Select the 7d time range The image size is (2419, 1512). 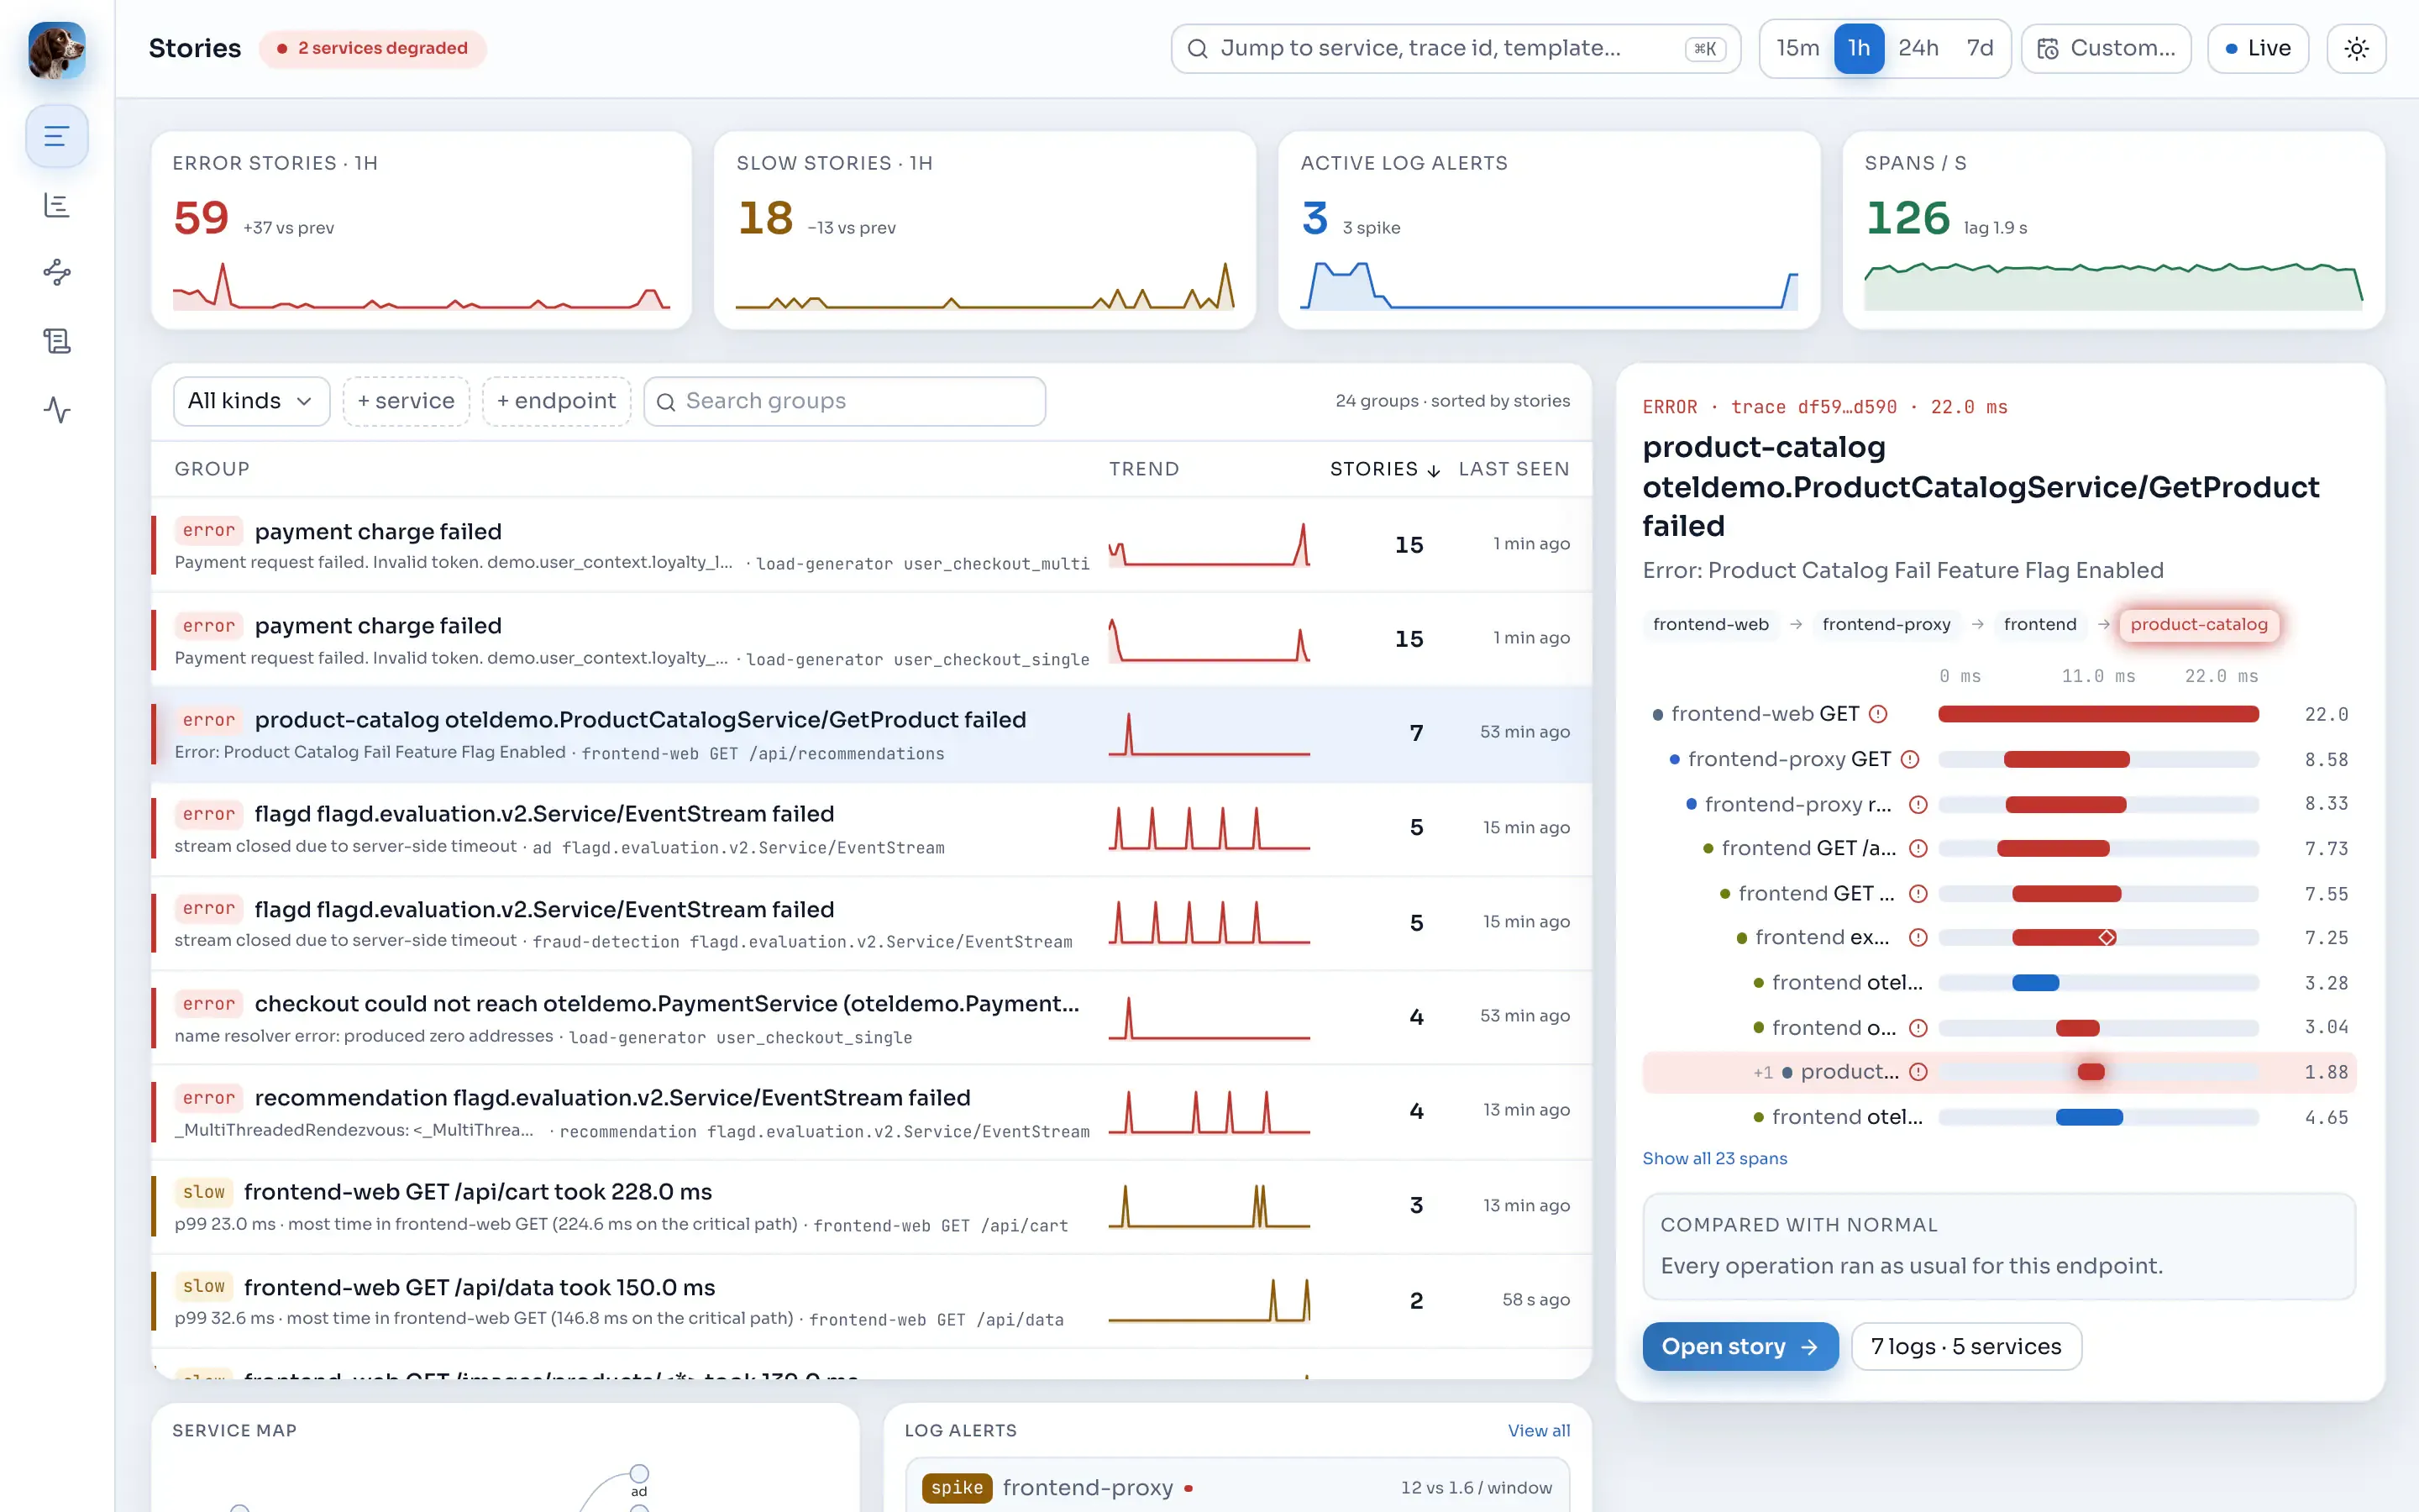[x=1979, y=48]
